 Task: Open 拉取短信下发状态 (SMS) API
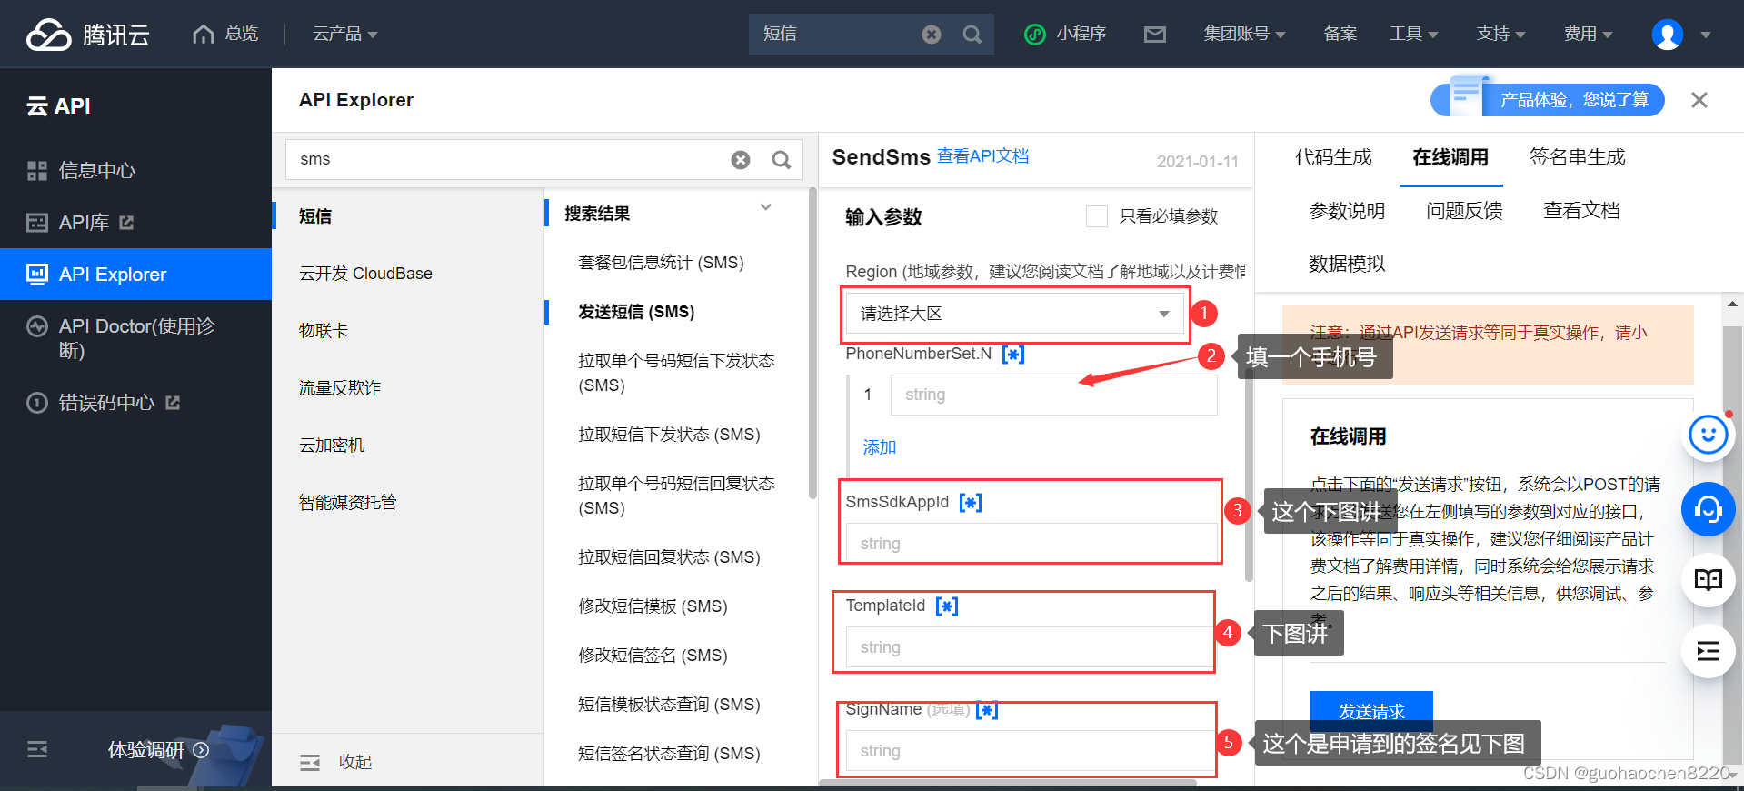670,435
